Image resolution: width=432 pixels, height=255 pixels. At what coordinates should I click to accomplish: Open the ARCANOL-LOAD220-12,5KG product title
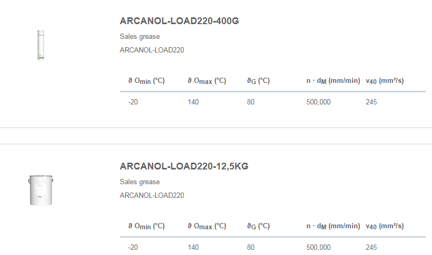pos(184,166)
